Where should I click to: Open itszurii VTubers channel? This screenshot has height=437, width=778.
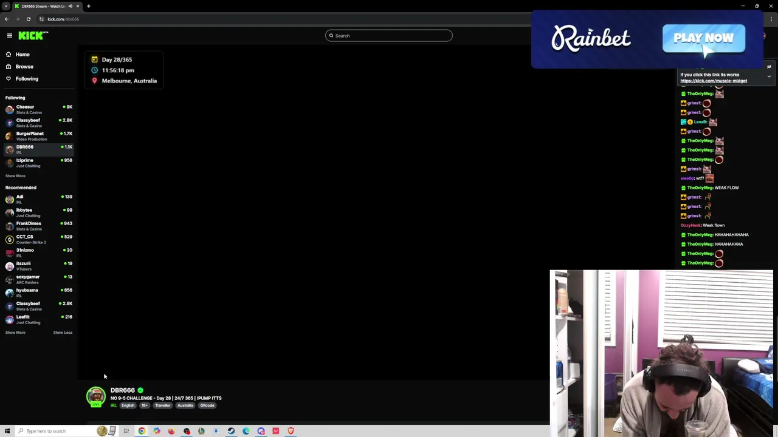[39, 266]
